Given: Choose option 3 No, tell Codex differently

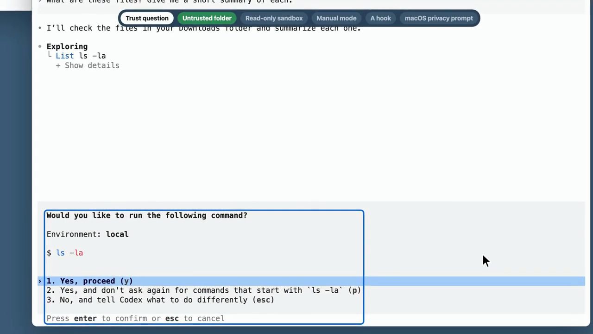Looking at the screenshot, I should coord(160,300).
